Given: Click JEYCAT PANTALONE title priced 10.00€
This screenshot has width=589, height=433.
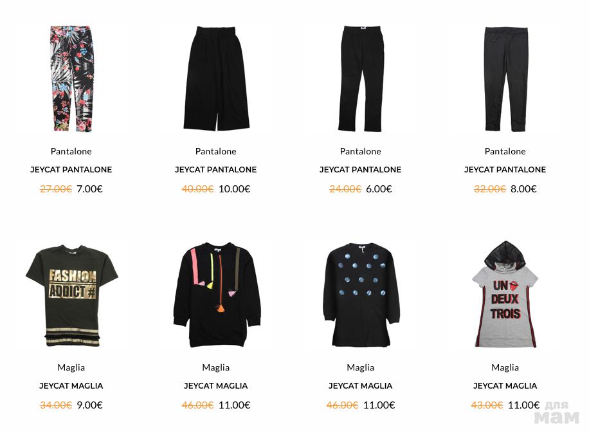Looking at the screenshot, I should coord(215,169).
